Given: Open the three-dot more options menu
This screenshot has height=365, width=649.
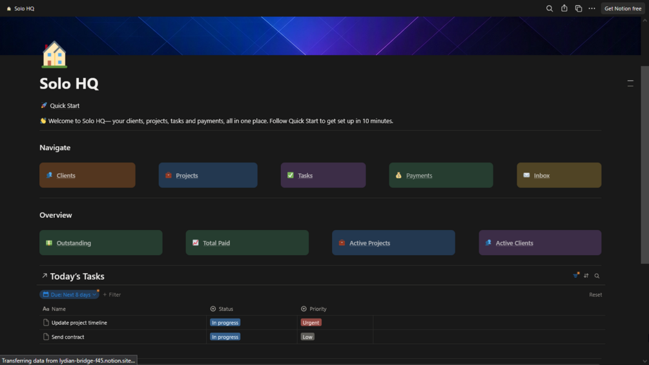Looking at the screenshot, I should [x=592, y=8].
